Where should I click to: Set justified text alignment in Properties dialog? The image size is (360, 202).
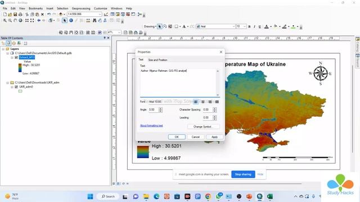pos(217,102)
